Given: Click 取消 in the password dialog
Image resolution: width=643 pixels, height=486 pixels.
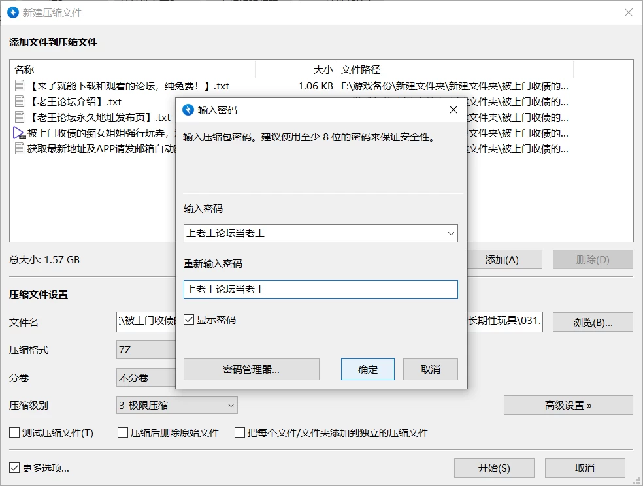Looking at the screenshot, I should click(431, 369).
